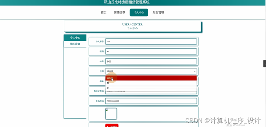Viewport: 266px width, 127px height.
Task: Collapse the 性别 dropdown via its arrow
Action: [194, 72]
